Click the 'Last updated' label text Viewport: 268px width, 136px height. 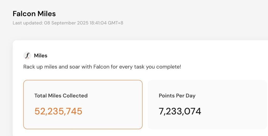click(x=28, y=23)
